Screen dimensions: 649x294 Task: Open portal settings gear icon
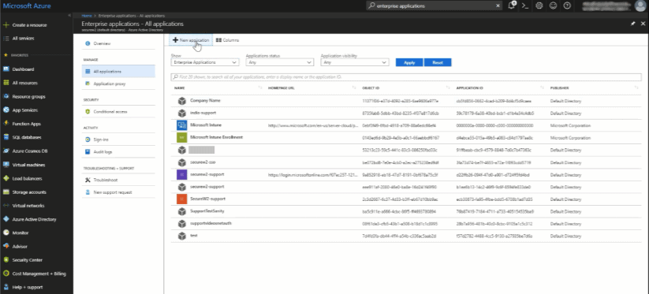pyautogui.click(x=539, y=6)
